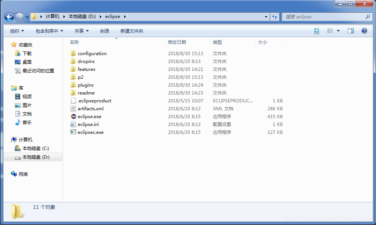Click the blue toolbar icon left of views
The image size is (376, 225).
click(x=317, y=31)
